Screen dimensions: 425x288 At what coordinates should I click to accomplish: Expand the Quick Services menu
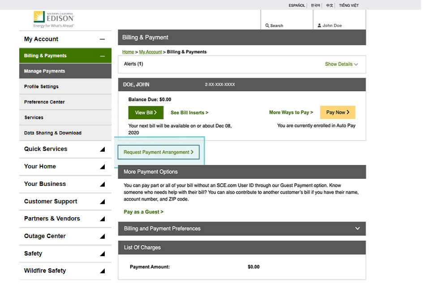coord(102,149)
